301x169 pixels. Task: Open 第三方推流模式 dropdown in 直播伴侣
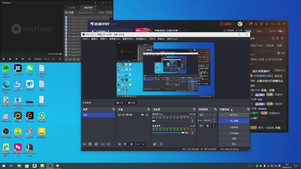click(100, 31)
